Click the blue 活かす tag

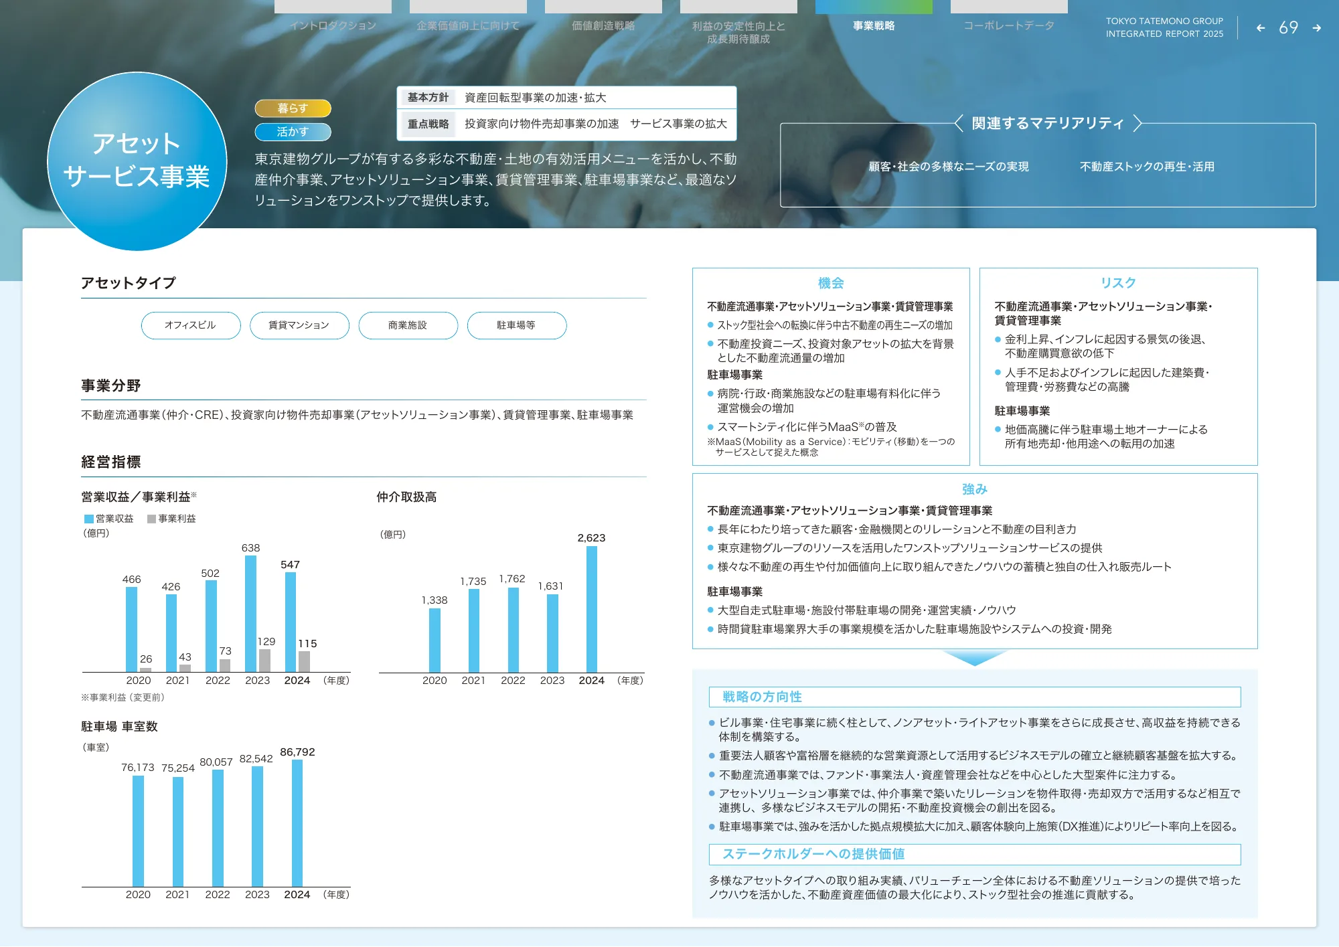(x=293, y=132)
